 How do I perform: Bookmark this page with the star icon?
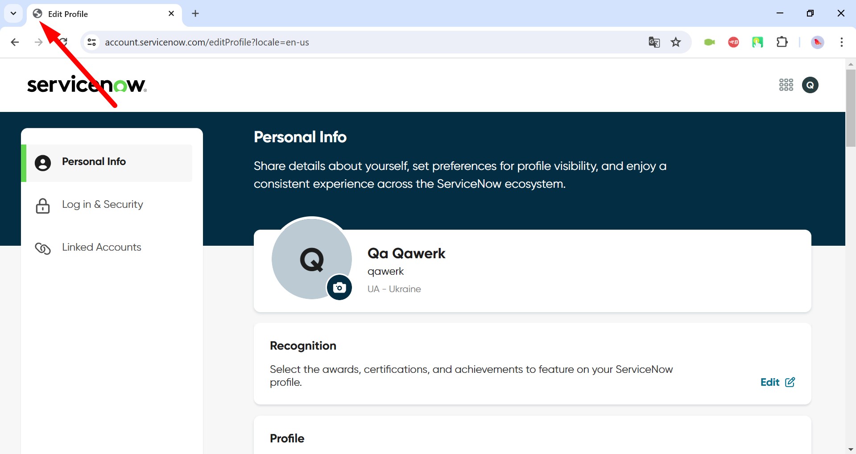click(676, 42)
